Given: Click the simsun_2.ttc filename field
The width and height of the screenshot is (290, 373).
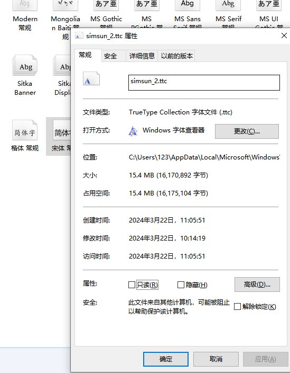Looking at the screenshot, I should (204, 83).
